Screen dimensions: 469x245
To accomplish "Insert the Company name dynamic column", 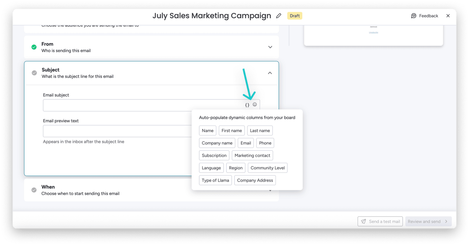I will [217, 143].
